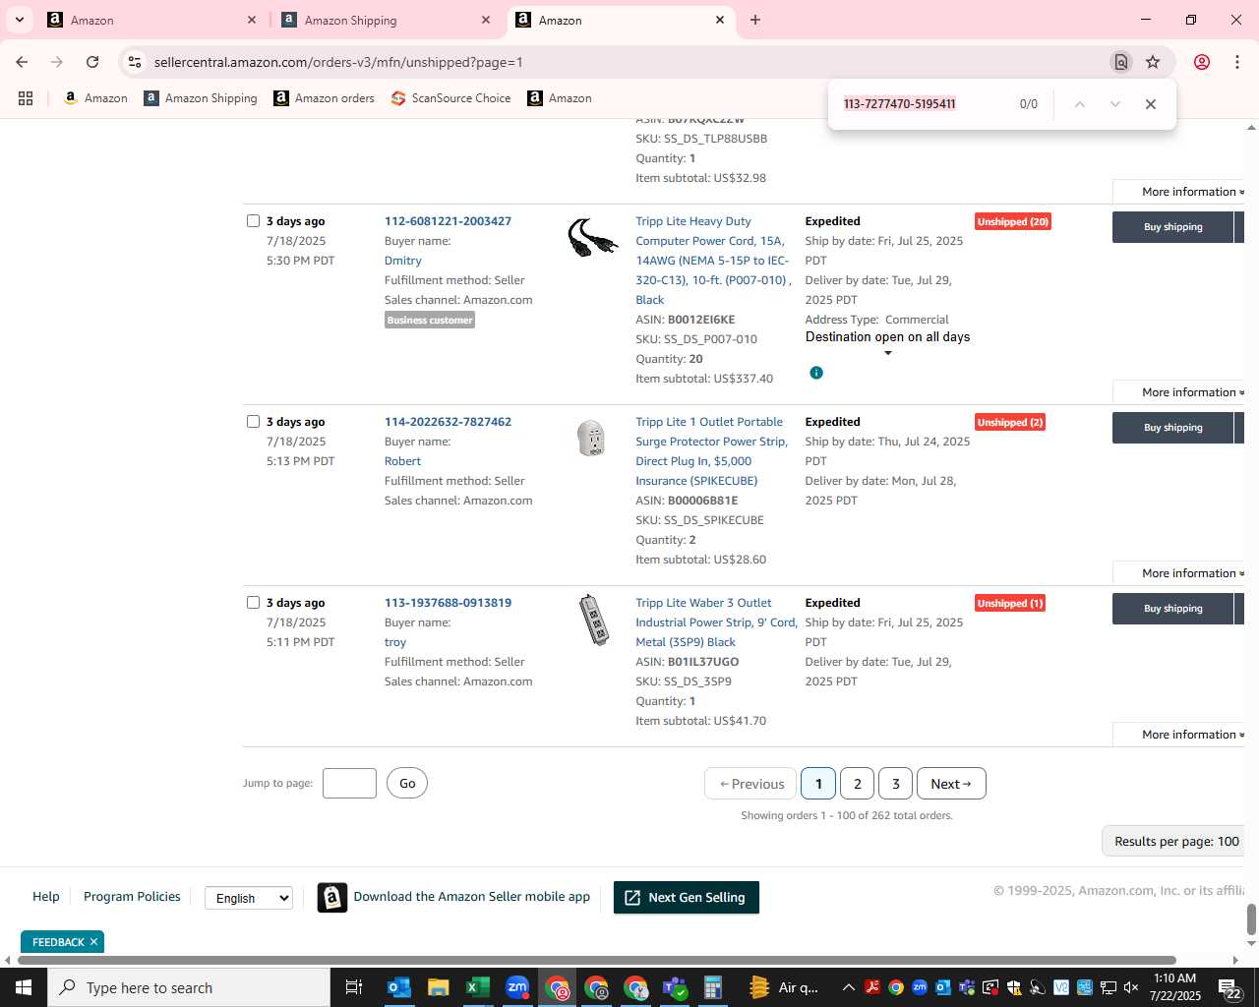The image size is (1259, 1007).
Task: Switch to the first Amazon tab
Action: tap(152, 20)
